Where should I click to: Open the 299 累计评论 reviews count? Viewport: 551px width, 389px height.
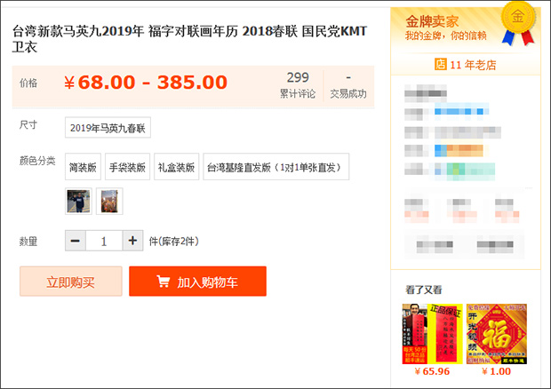pos(298,85)
